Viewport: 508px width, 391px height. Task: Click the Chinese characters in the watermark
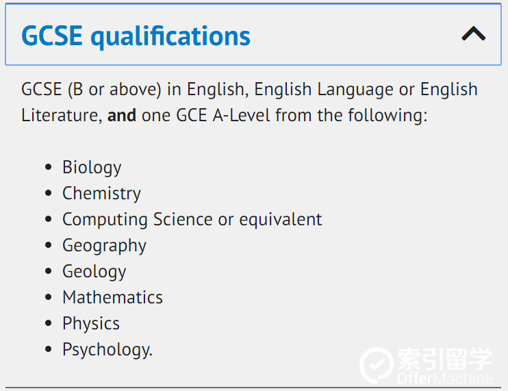tap(445, 359)
